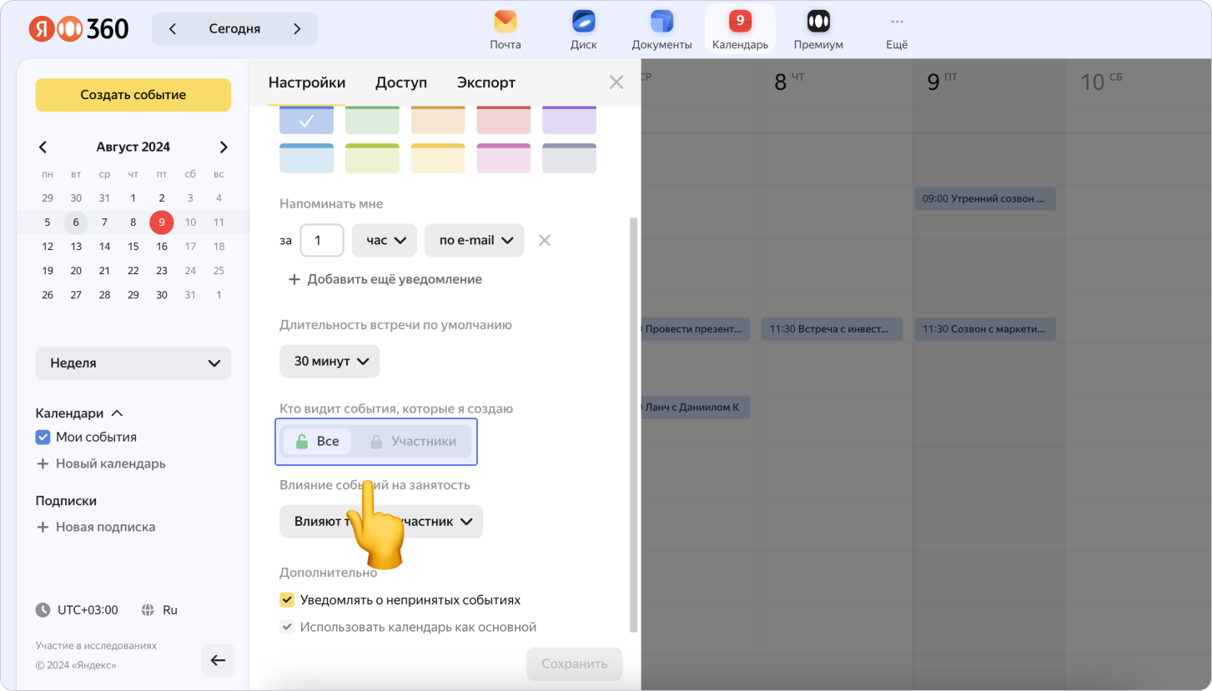
Task: Open the Премиум app icon
Action: coord(817,22)
